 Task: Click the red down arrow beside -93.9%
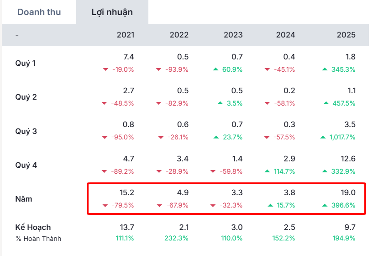click(159, 69)
